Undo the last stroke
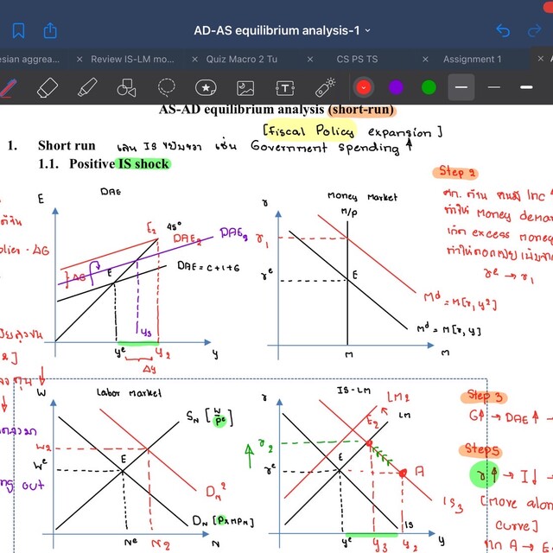 (503, 30)
